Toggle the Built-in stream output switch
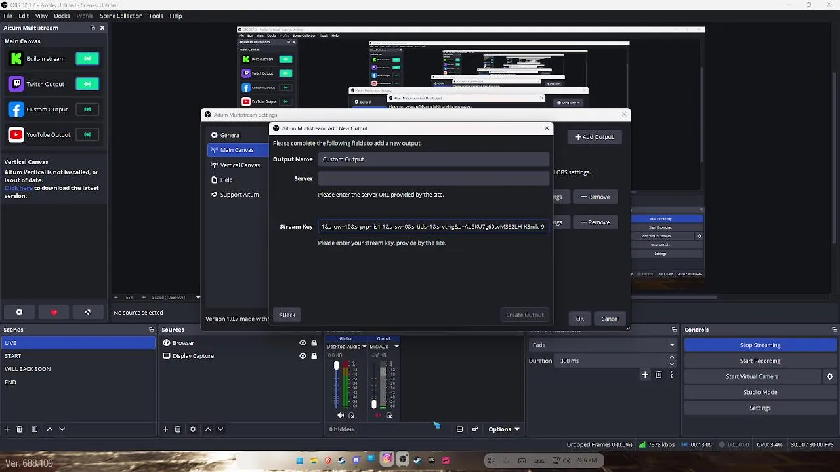The height and width of the screenshot is (472, 840). (87, 59)
